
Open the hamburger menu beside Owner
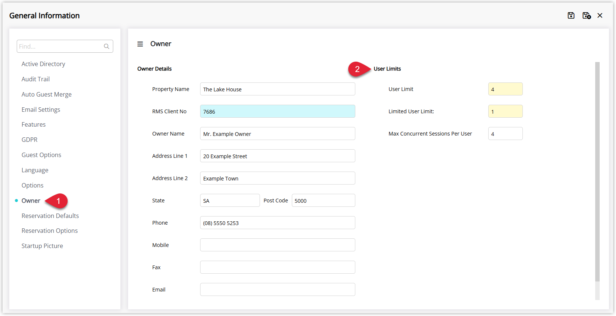pyautogui.click(x=140, y=44)
